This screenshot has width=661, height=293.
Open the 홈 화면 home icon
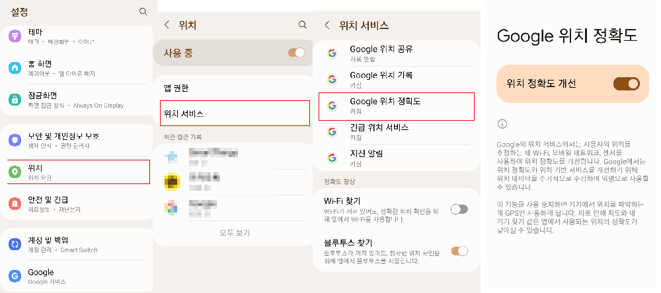point(15,68)
